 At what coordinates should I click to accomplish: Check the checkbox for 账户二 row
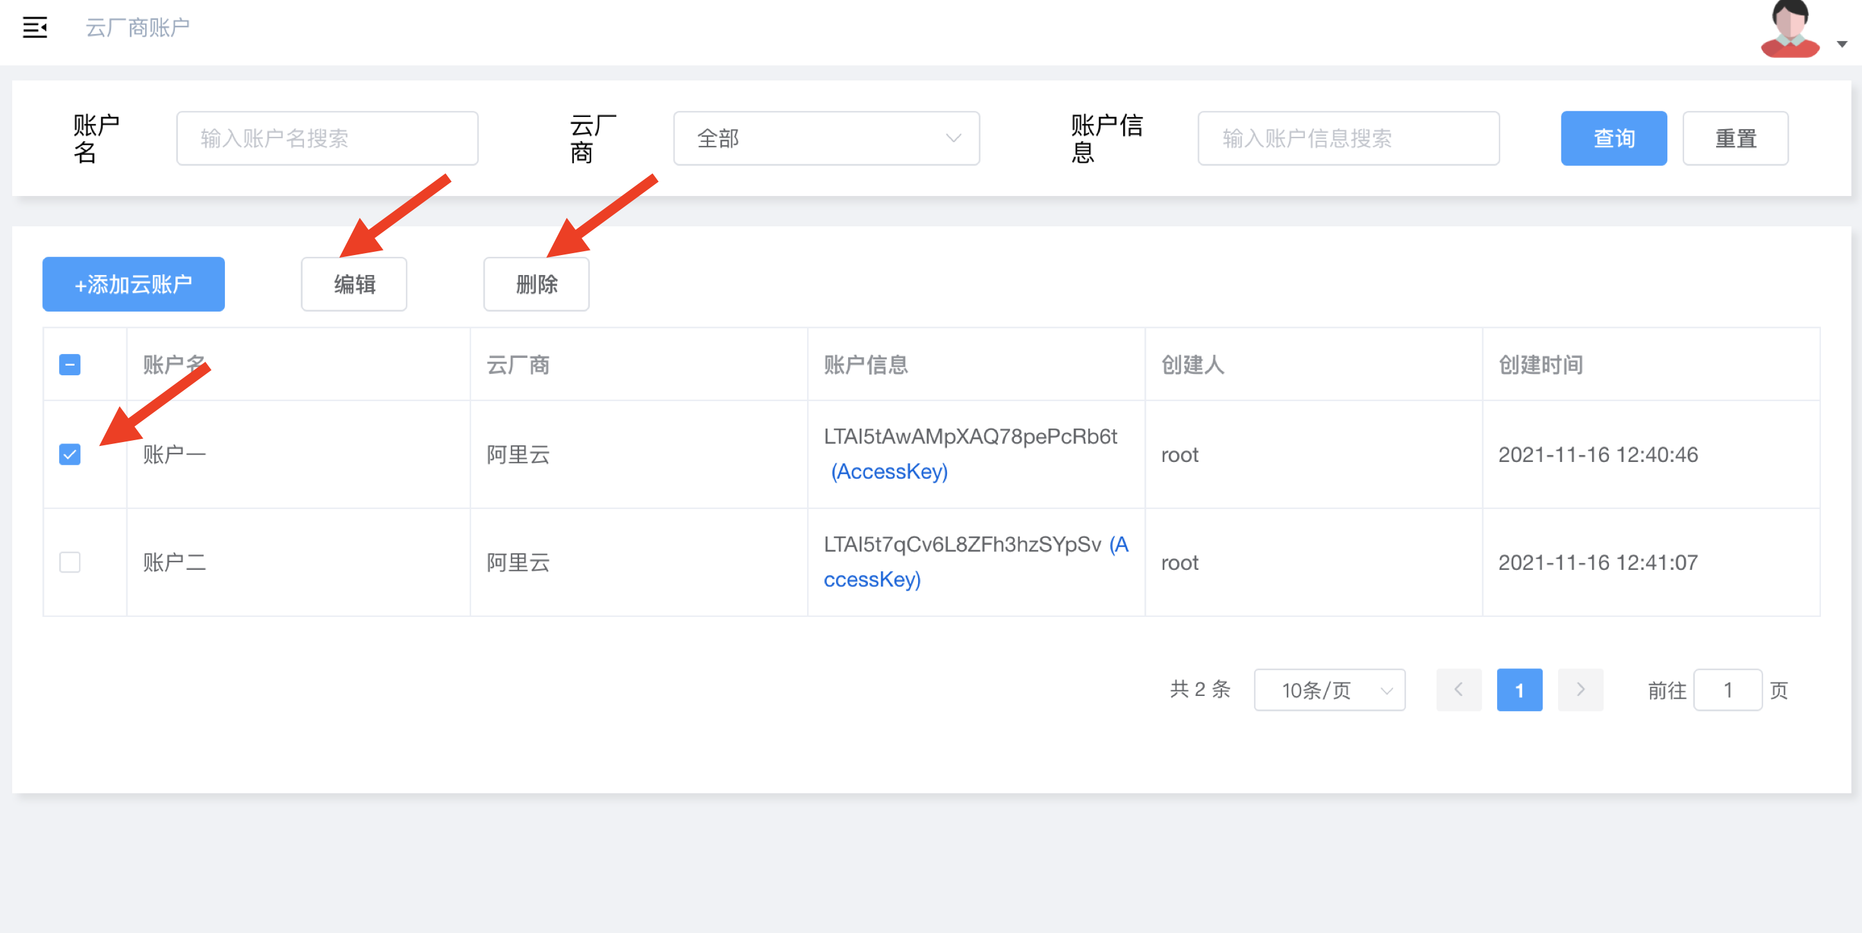coord(69,562)
